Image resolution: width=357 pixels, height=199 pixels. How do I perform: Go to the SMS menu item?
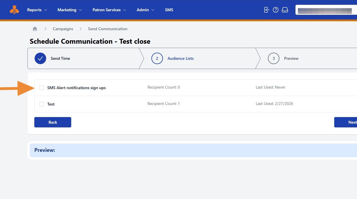click(169, 10)
